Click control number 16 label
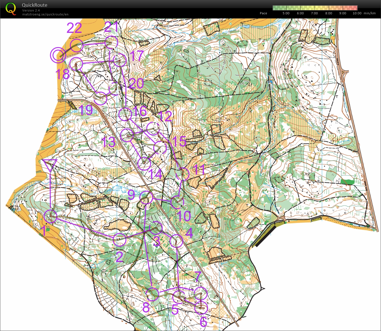Screen dimensions: 381x331 pyautogui.click(x=140, y=111)
